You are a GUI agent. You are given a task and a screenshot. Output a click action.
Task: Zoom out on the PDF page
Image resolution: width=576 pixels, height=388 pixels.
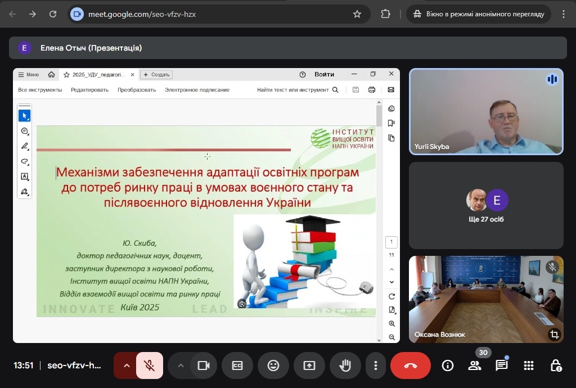click(391, 337)
